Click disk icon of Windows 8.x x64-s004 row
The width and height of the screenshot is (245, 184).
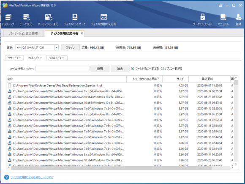10,91
